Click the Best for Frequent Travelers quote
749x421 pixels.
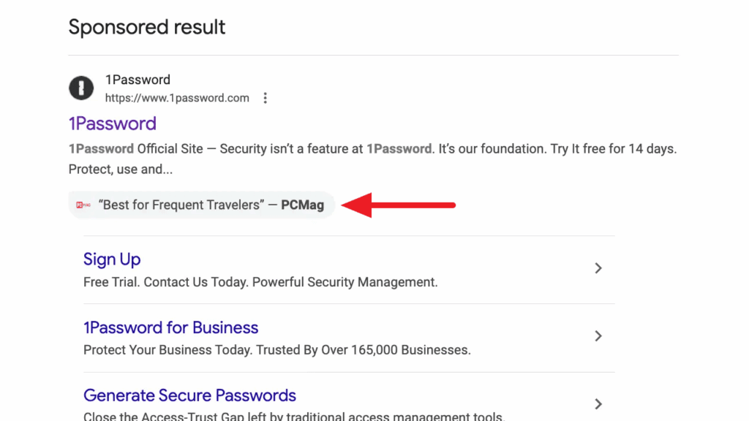183,205
